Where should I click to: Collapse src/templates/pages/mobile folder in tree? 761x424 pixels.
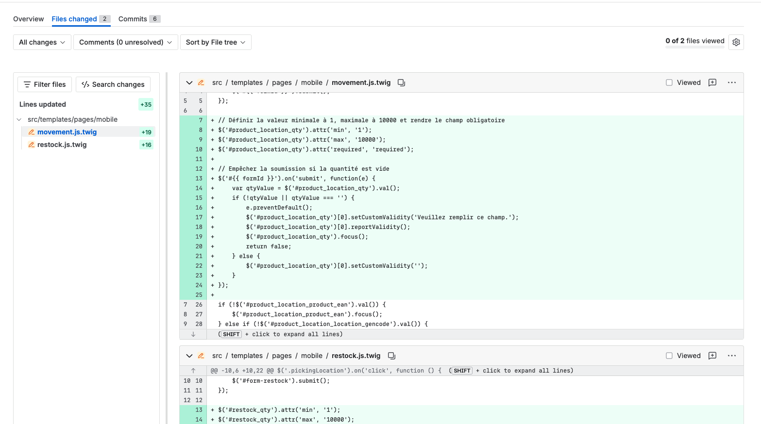[x=19, y=119]
